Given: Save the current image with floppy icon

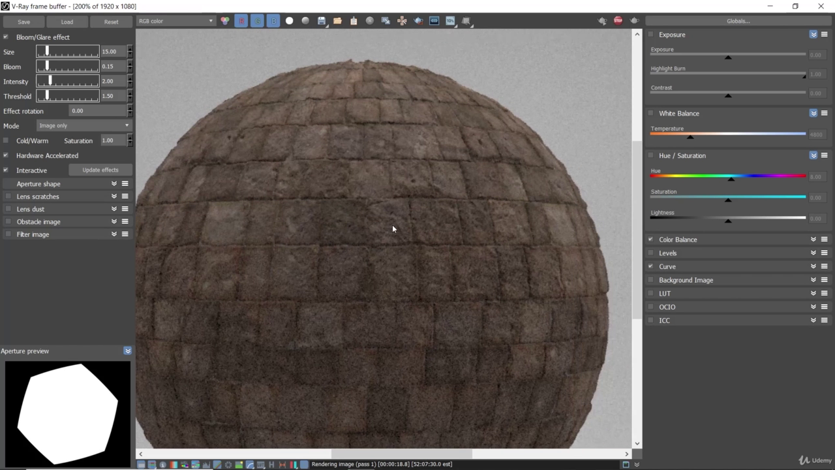Looking at the screenshot, I should (x=322, y=21).
